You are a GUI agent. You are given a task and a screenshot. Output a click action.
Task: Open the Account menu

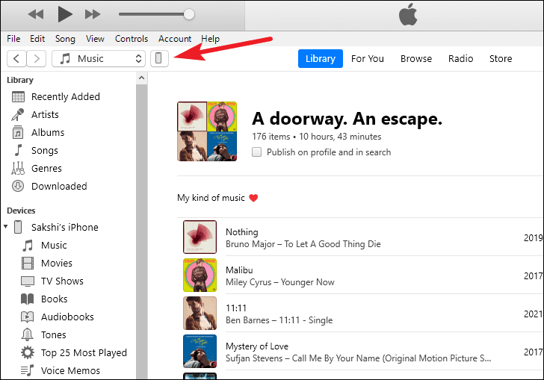[175, 39]
